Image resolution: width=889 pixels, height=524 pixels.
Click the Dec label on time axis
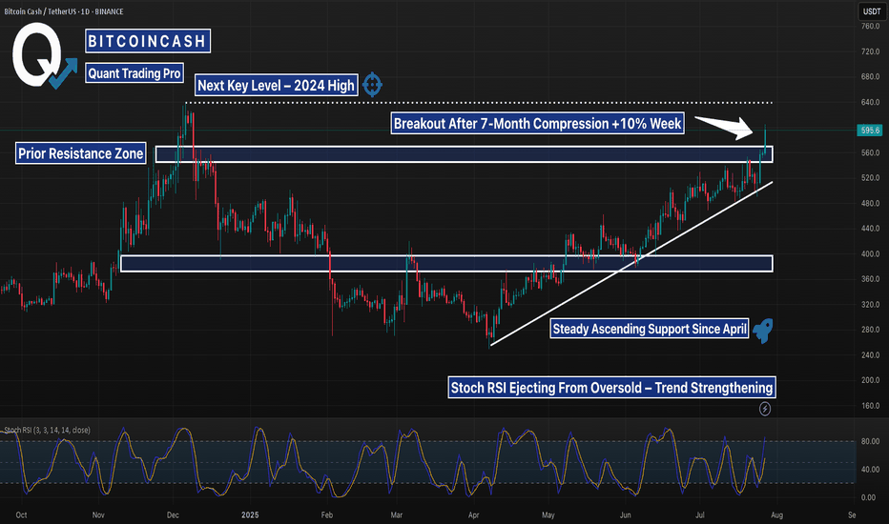tap(173, 514)
